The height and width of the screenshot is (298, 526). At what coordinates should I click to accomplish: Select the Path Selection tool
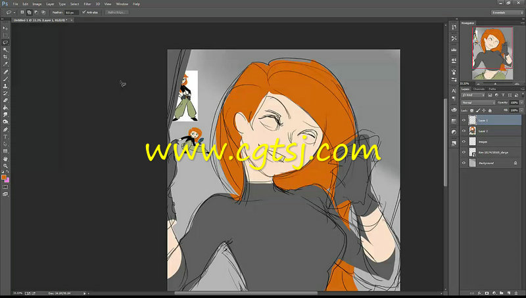pyautogui.click(x=5, y=144)
